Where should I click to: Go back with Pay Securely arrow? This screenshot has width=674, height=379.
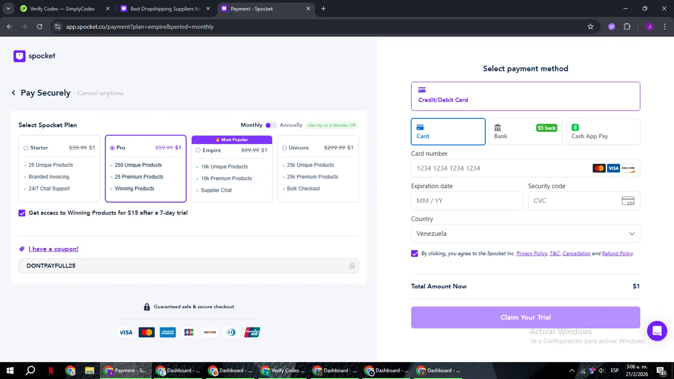click(13, 93)
